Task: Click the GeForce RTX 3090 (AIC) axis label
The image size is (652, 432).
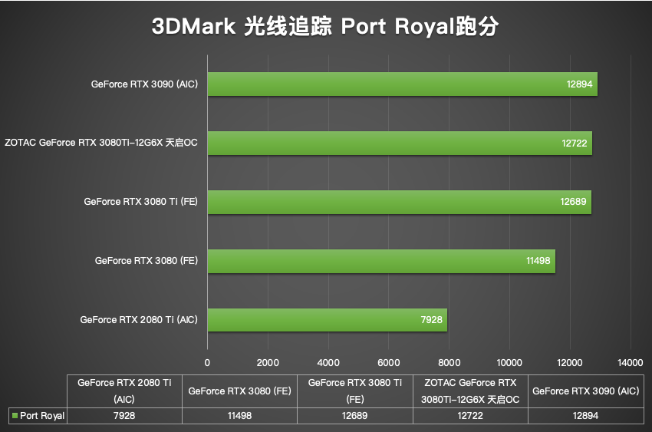Action: 144,84
